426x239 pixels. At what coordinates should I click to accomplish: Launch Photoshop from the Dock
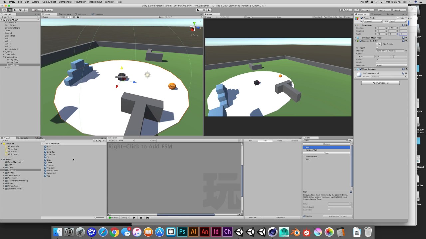coord(182,232)
